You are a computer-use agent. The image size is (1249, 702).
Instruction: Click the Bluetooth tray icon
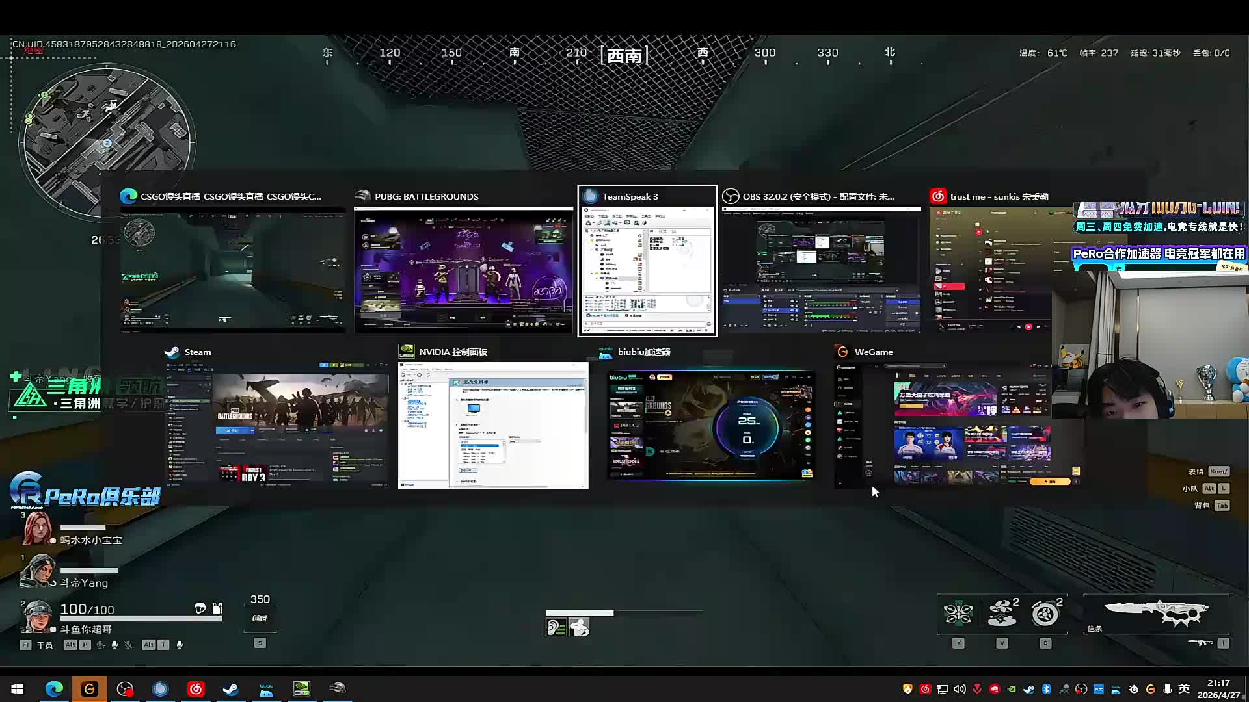point(1047,689)
